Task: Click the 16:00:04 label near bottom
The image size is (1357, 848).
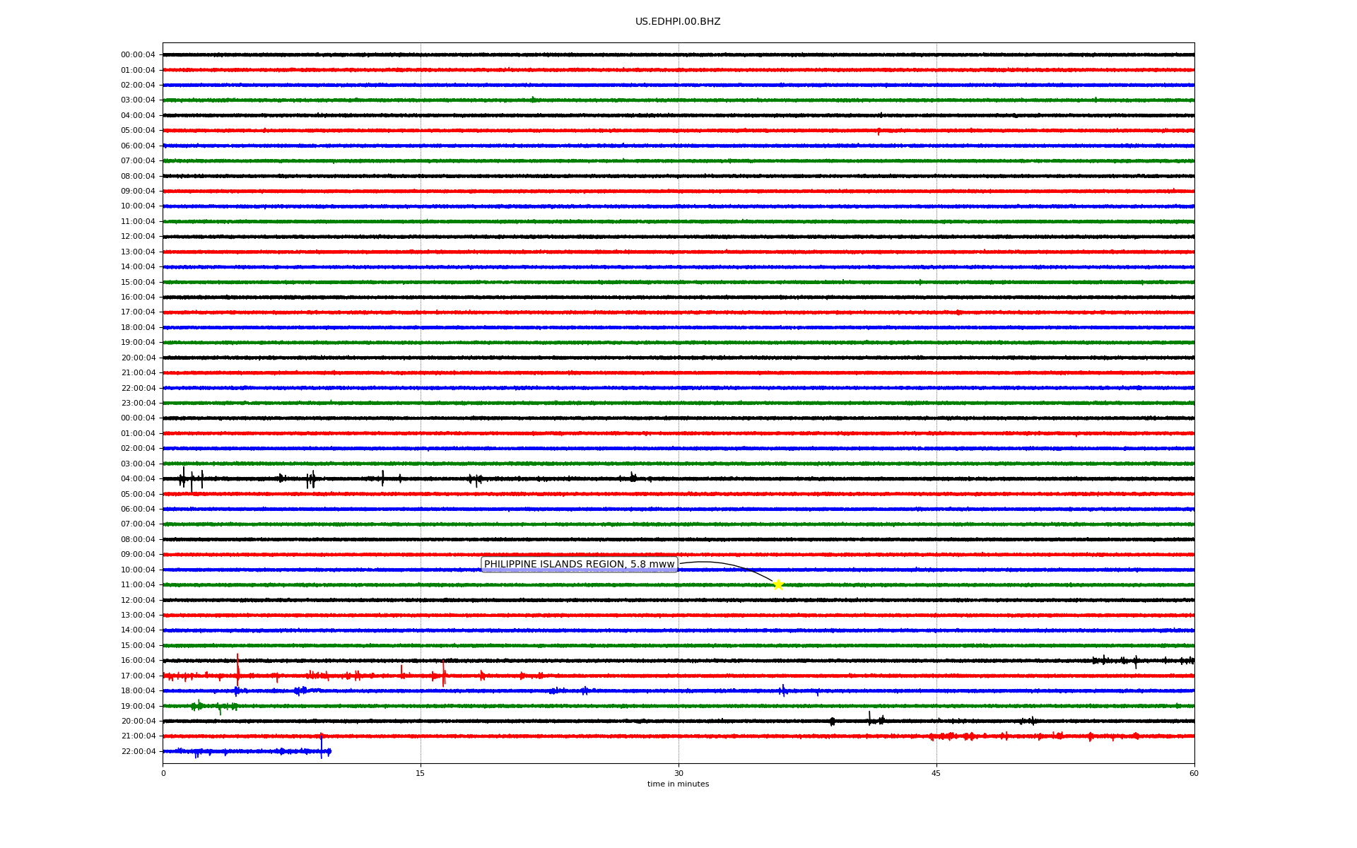Action: (x=138, y=661)
